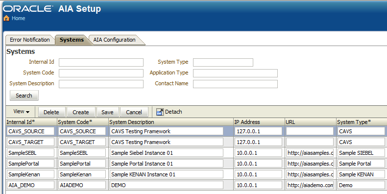Click the Create button
Screen dimensions: 387x194
click(x=81, y=112)
